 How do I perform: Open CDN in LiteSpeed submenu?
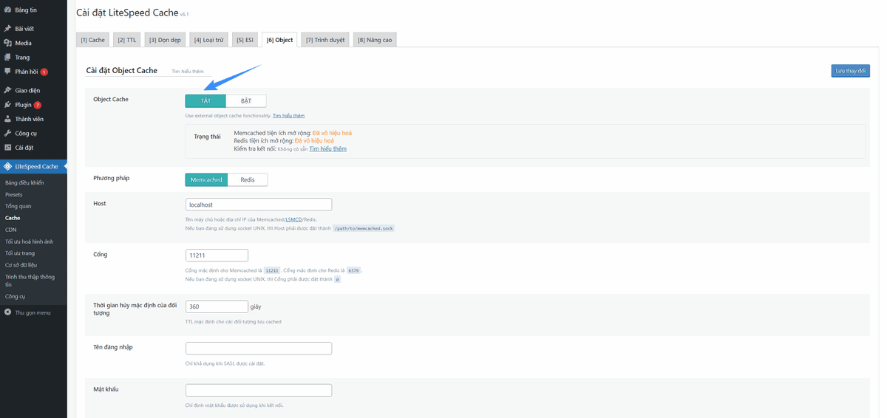pyautogui.click(x=10, y=230)
